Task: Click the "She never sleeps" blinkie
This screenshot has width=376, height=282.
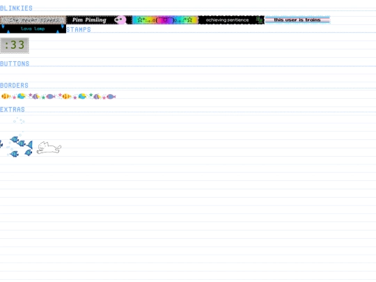Action: pyautogui.click(x=33, y=20)
